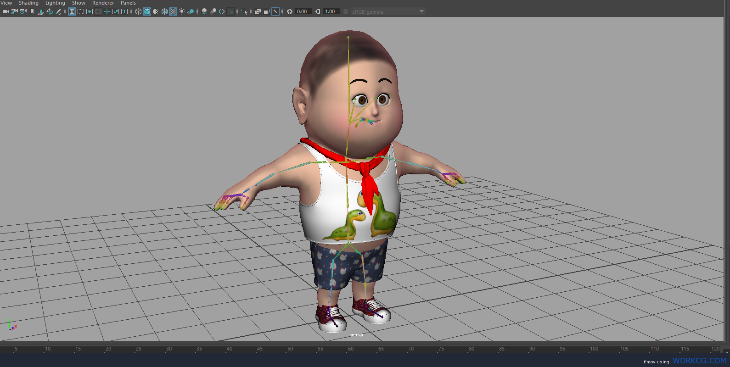Toggle the Safe Title overlay
The image size is (730, 367).
point(124,11)
